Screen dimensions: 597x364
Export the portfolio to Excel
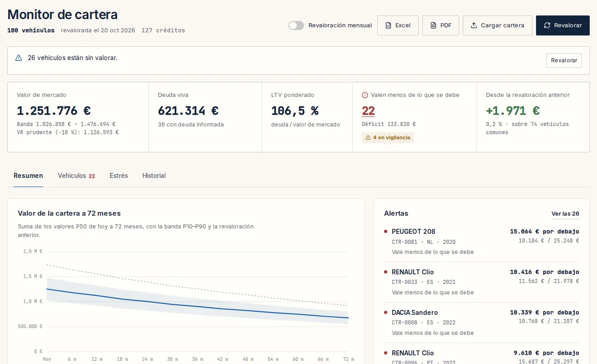398,25
